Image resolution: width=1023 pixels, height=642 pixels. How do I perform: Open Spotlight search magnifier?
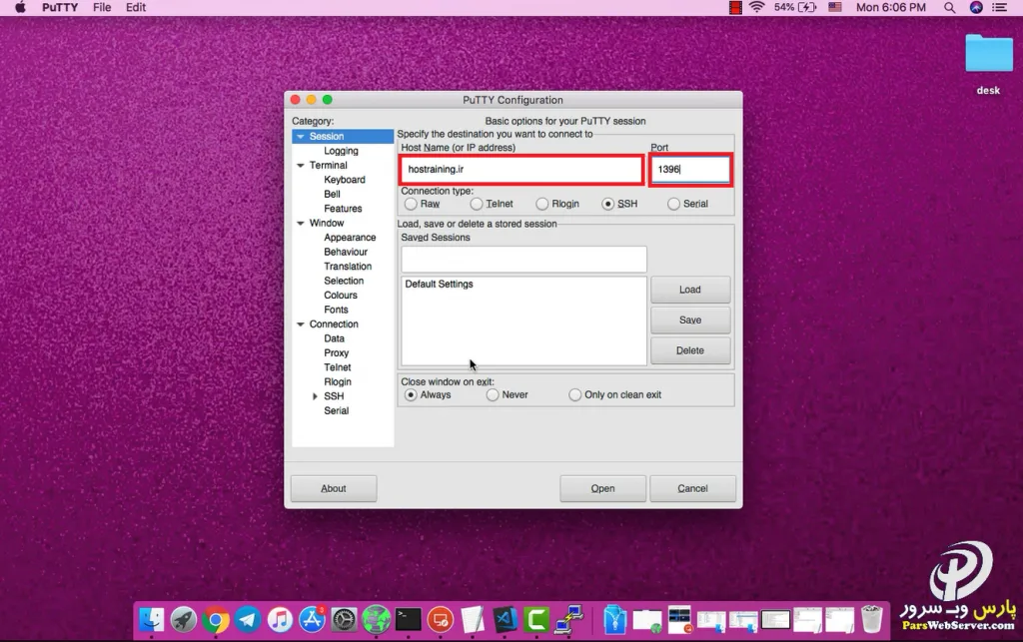(x=950, y=7)
